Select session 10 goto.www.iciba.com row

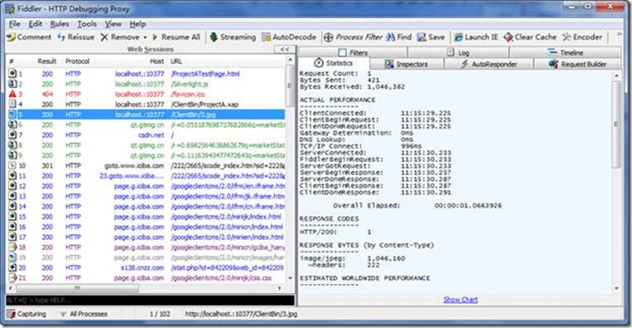pos(146,165)
